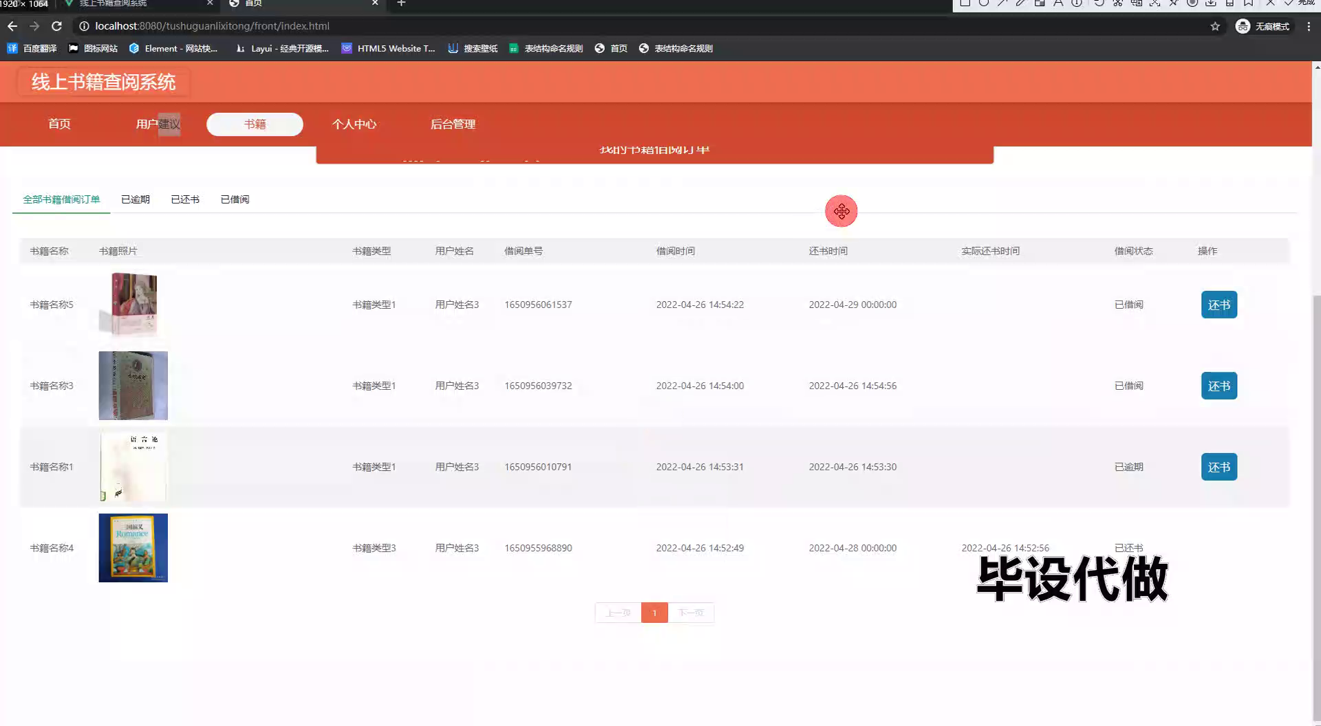This screenshot has width=1321, height=726.
Task: Click return time 2022-04-29 00:00:00
Action: (852, 305)
